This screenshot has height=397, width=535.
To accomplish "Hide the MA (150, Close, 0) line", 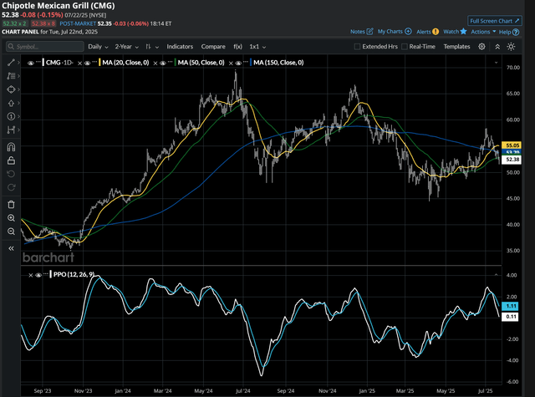I will pyautogui.click(x=238, y=63).
